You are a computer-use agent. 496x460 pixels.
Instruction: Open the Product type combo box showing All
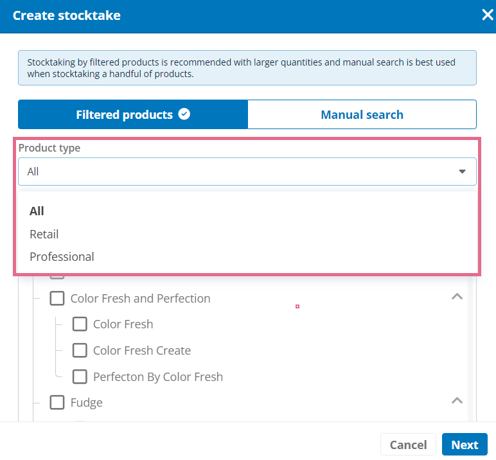click(x=247, y=172)
